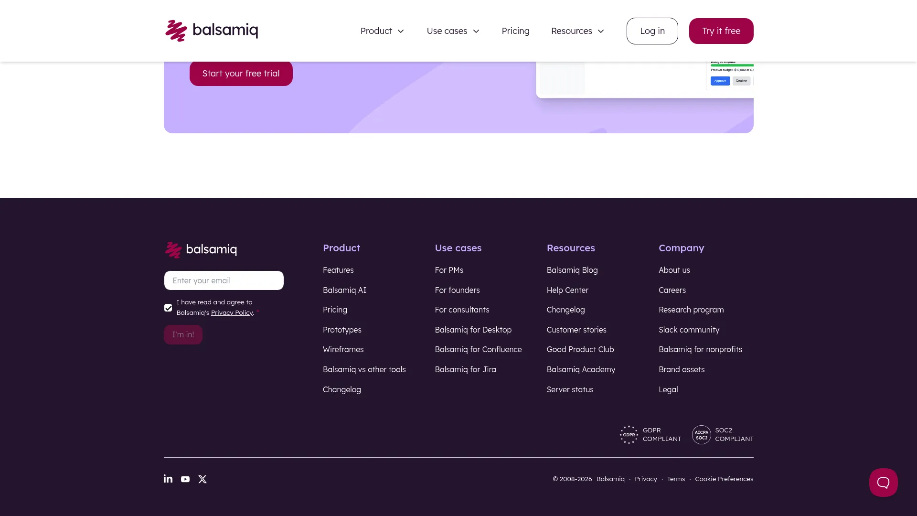
Task: Open Pricing link in footer Product column
Action: pos(335,310)
